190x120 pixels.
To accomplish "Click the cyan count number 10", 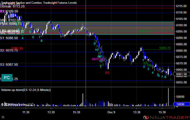I will 97,50.
